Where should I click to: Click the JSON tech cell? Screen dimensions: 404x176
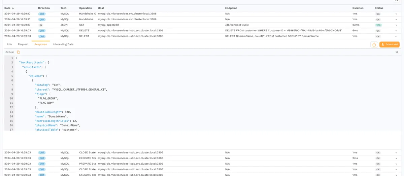pyautogui.click(x=64, y=25)
